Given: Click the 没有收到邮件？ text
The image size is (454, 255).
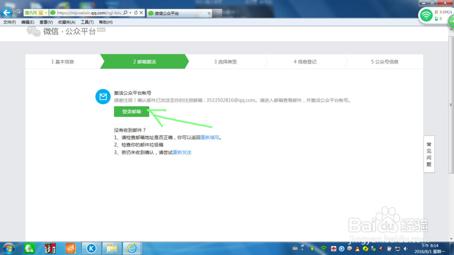Looking at the screenshot, I should click(x=130, y=130).
